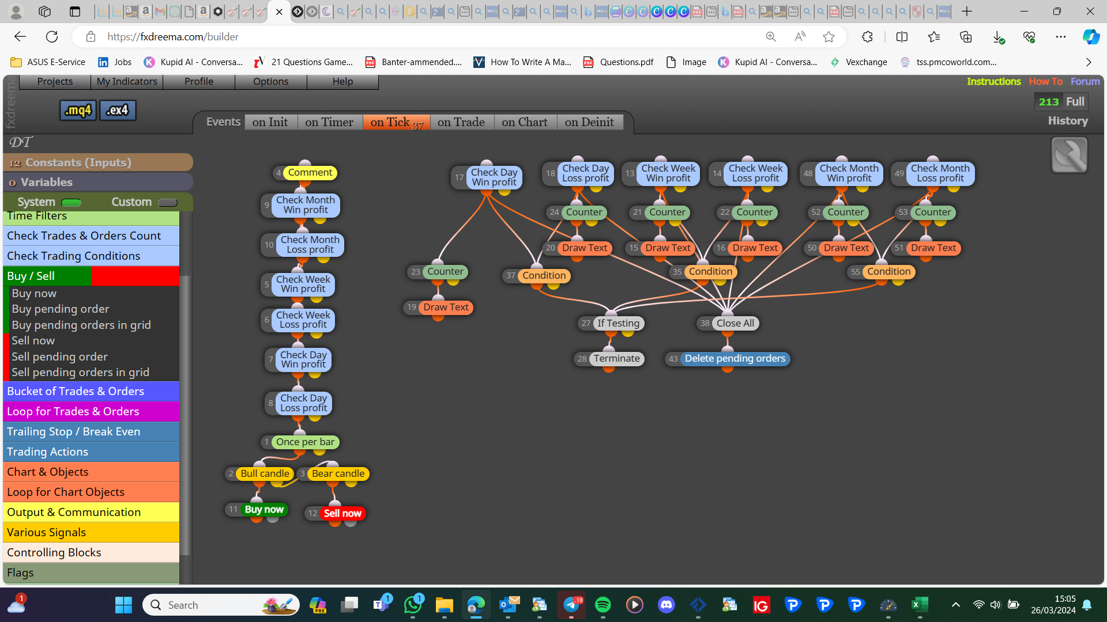Toggle the Full view mode
Image resolution: width=1107 pixels, height=622 pixels.
click(x=1075, y=101)
